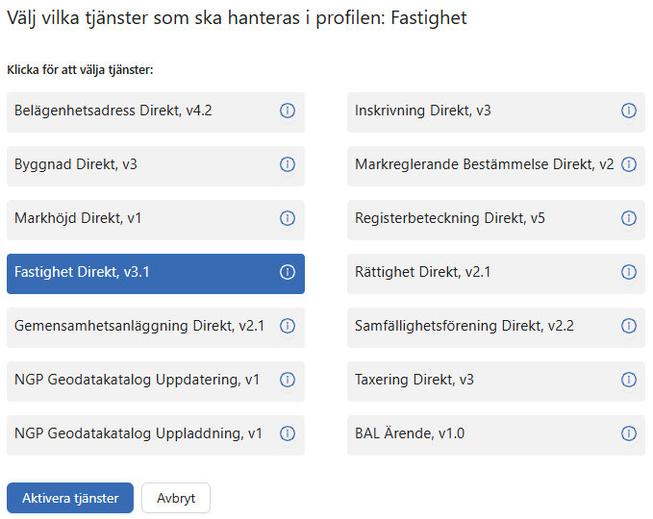
Task: Deselect the Fastighet Direkt, v3.1 service
Action: [x=135, y=273]
